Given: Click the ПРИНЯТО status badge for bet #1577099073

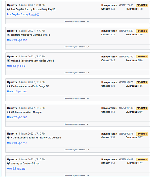Looking at the screenshot, I should [x=142, y=82].
